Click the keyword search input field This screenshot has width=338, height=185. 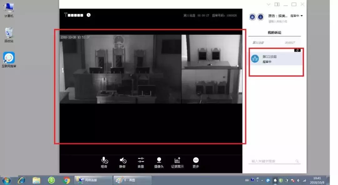pos(272,161)
